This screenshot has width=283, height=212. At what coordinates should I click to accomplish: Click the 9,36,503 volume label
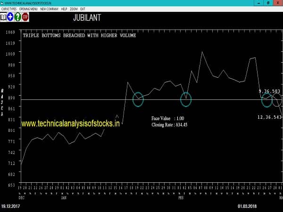point(269,91)
